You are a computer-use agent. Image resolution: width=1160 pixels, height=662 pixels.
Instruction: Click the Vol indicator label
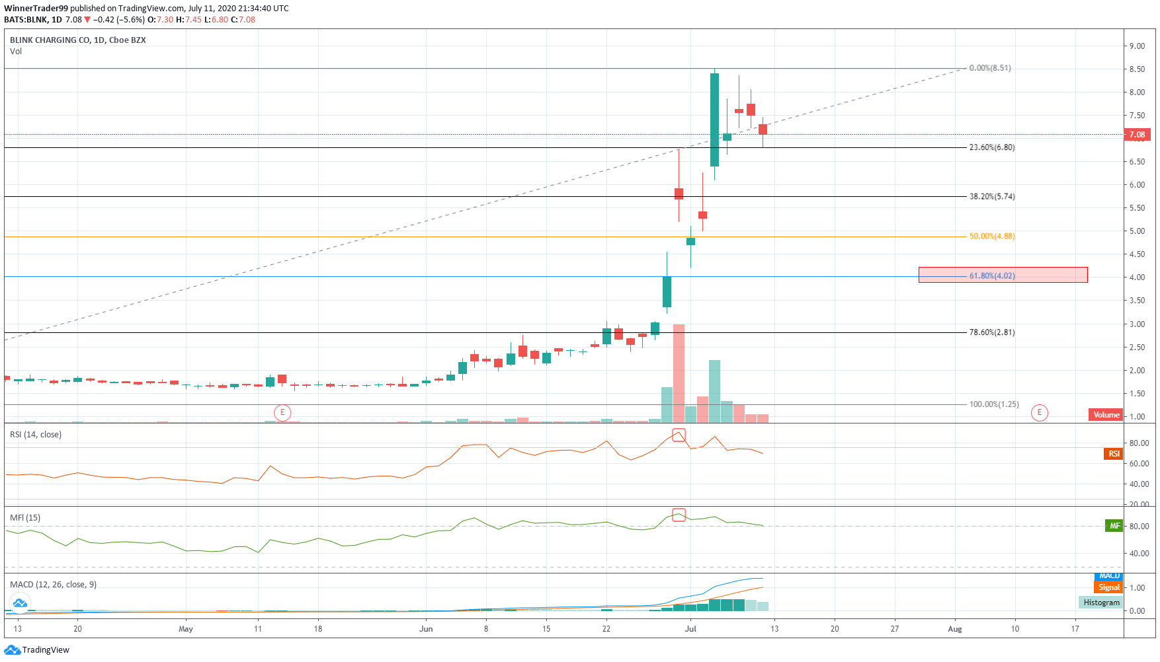click(x=16, y=52)
